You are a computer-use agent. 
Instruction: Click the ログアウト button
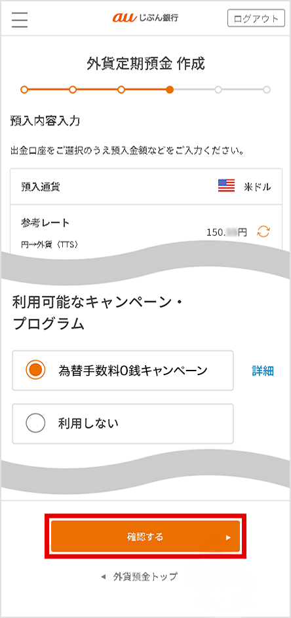click(x=256, y=18)
